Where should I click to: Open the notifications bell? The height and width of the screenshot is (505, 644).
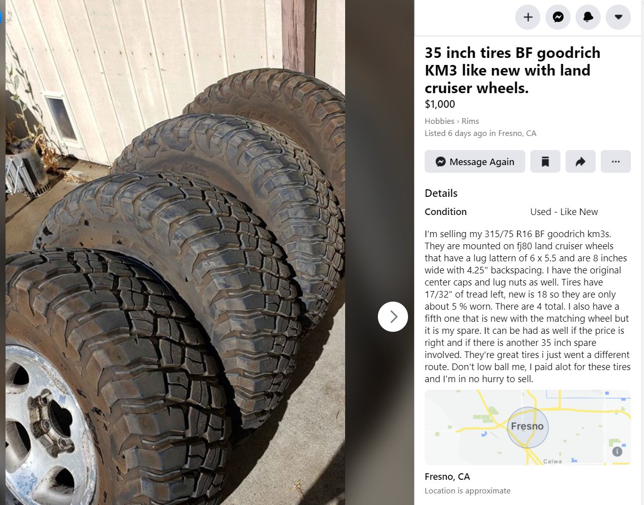588,17
